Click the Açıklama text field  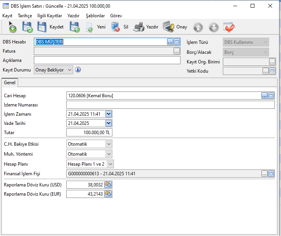point(107,60)
